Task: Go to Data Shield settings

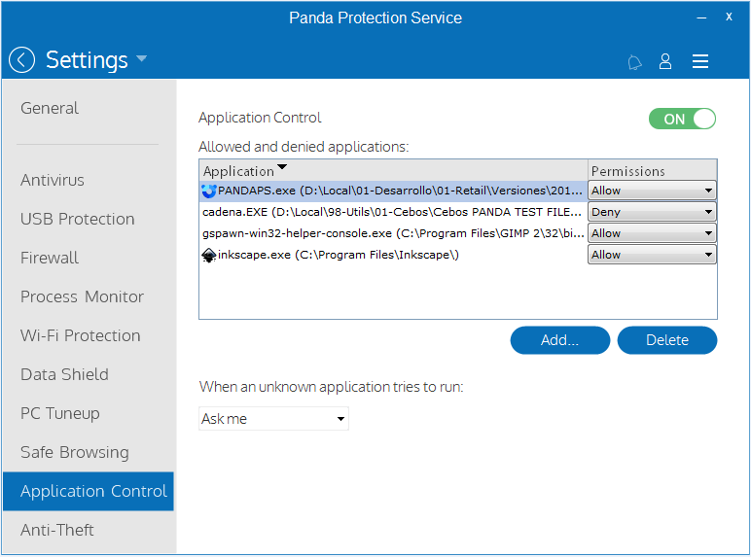Action: point(64,374)
